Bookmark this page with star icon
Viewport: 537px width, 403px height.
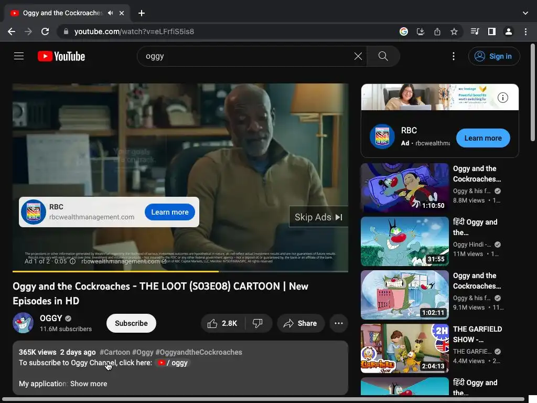(454, 31)
